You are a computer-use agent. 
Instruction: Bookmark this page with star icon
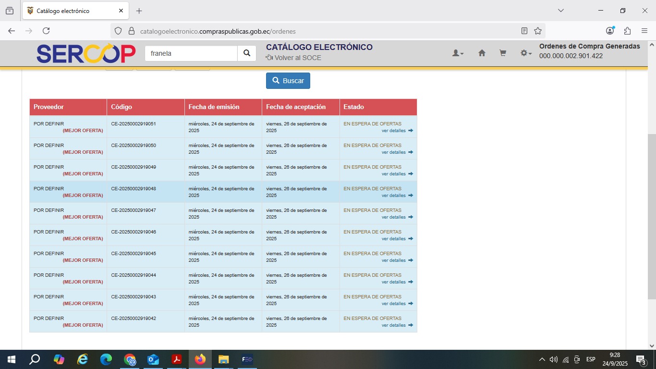click(x=538, y=31)
